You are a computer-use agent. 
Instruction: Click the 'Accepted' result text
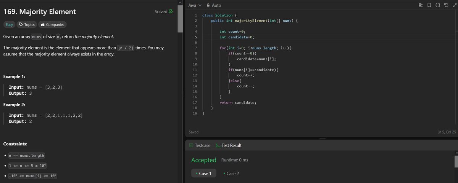pos(204,160)
